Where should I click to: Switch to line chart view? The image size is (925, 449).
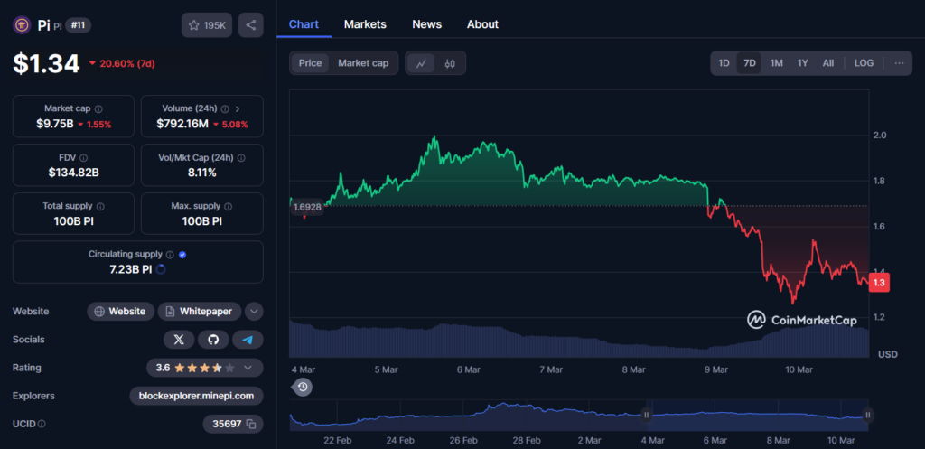point(421,63)
